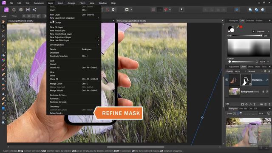The height and width of the screenshot is (153, 272).
Task: Click the Navigator zoom out minus button
Action: 234,113
